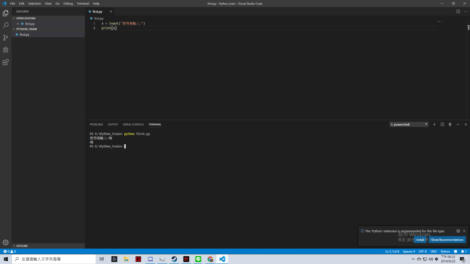Open Chrome from the taskbar
470x264 pixels.
point(210,259)
